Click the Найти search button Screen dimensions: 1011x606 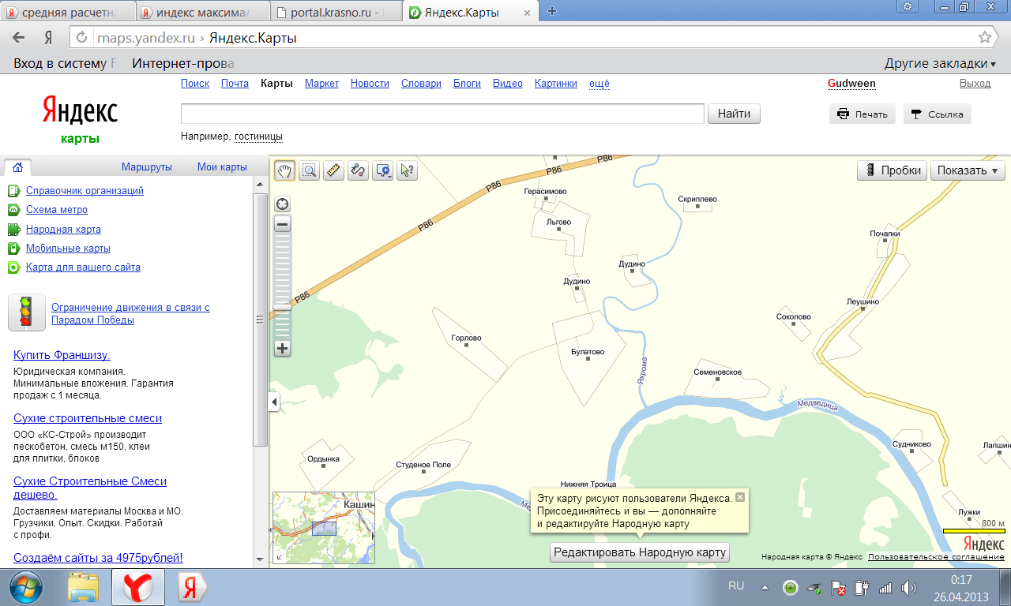click(x=734, y=114)
